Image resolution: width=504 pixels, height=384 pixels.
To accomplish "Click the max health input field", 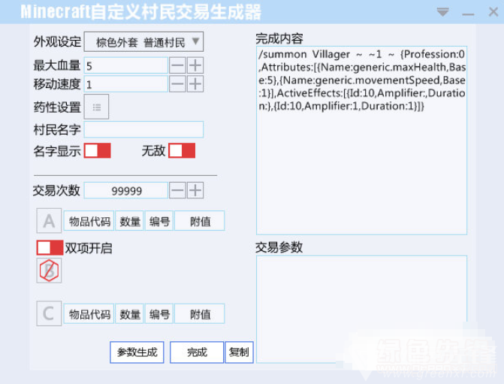I will tap(126, 65).
